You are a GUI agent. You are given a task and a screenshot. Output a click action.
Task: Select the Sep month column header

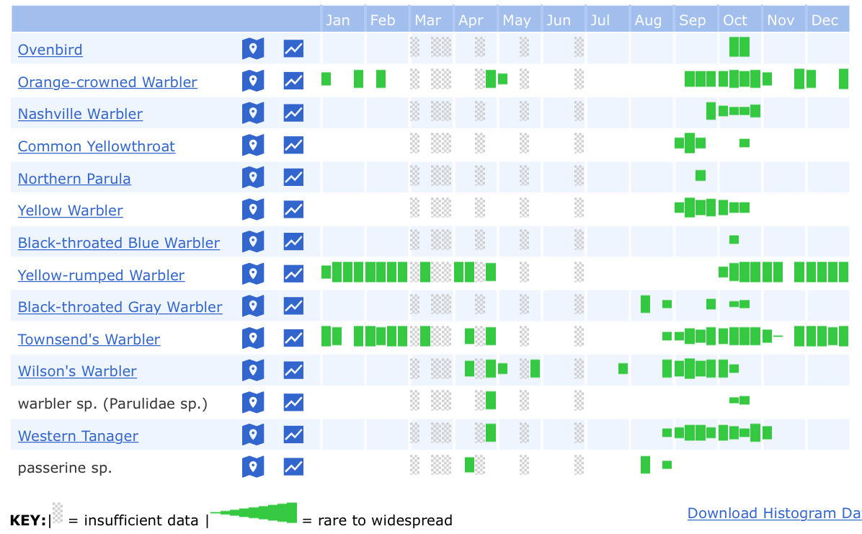pos(693,20)
